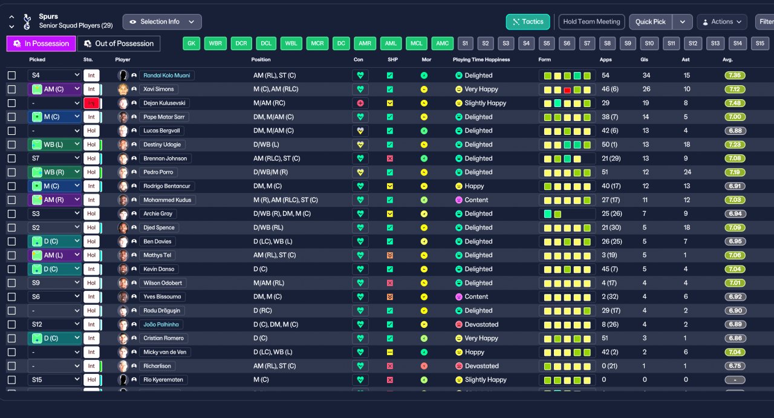Select Rio Kyerematen's row checkbox

[11, 380]
